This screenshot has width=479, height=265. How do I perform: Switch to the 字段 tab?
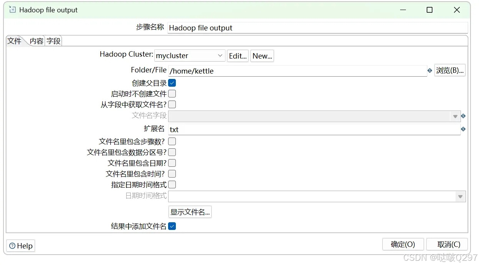53,41
